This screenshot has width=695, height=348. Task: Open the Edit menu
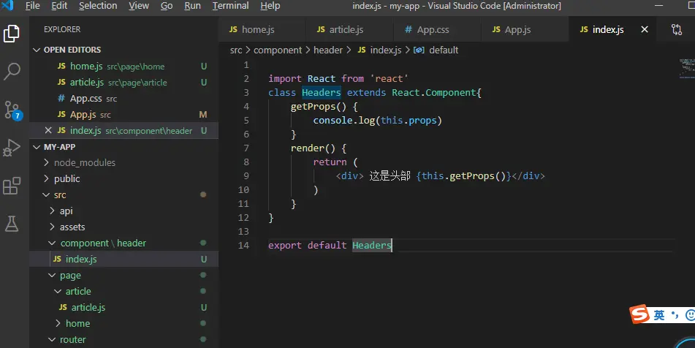[59, 6]
